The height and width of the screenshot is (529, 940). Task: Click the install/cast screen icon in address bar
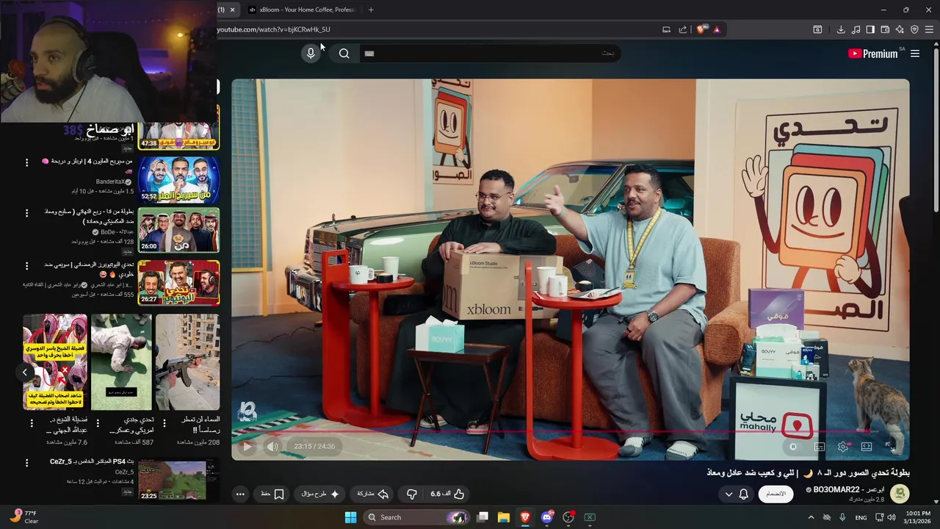click(x=666, y=29)
